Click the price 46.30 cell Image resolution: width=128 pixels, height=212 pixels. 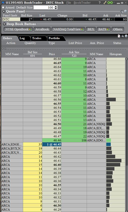pyautogui.click(x=52, y=206)
